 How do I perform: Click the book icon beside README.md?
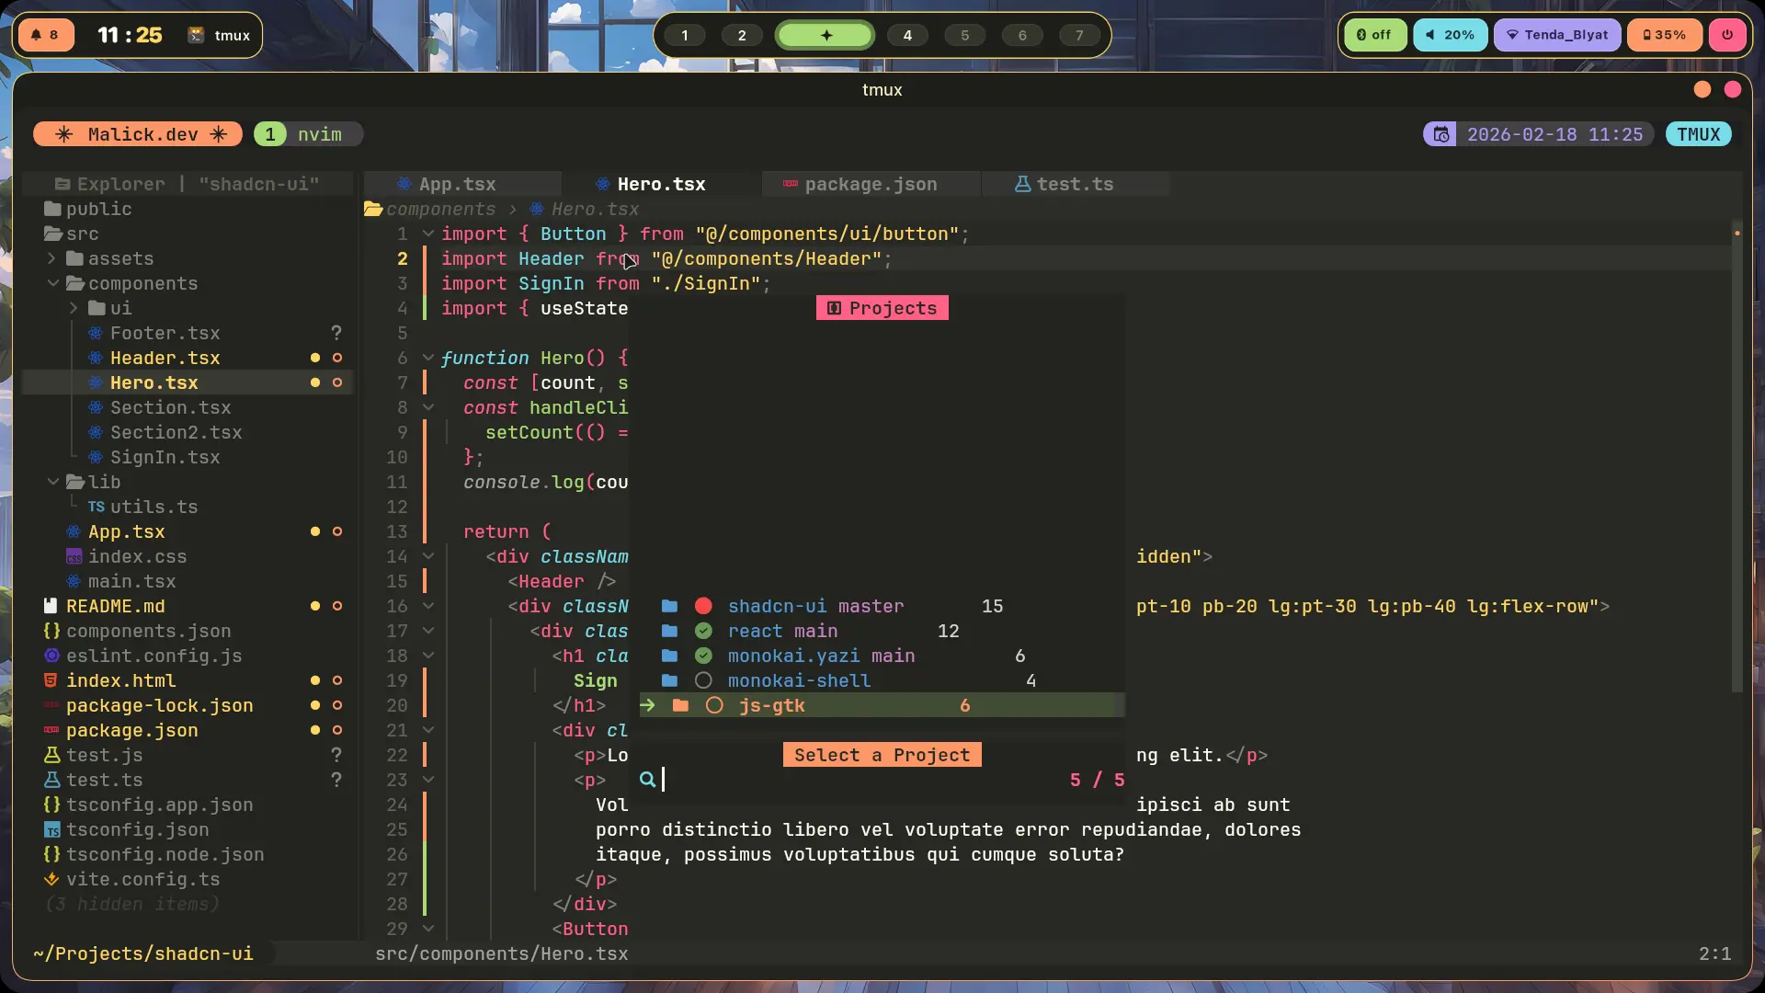(51, 606)
